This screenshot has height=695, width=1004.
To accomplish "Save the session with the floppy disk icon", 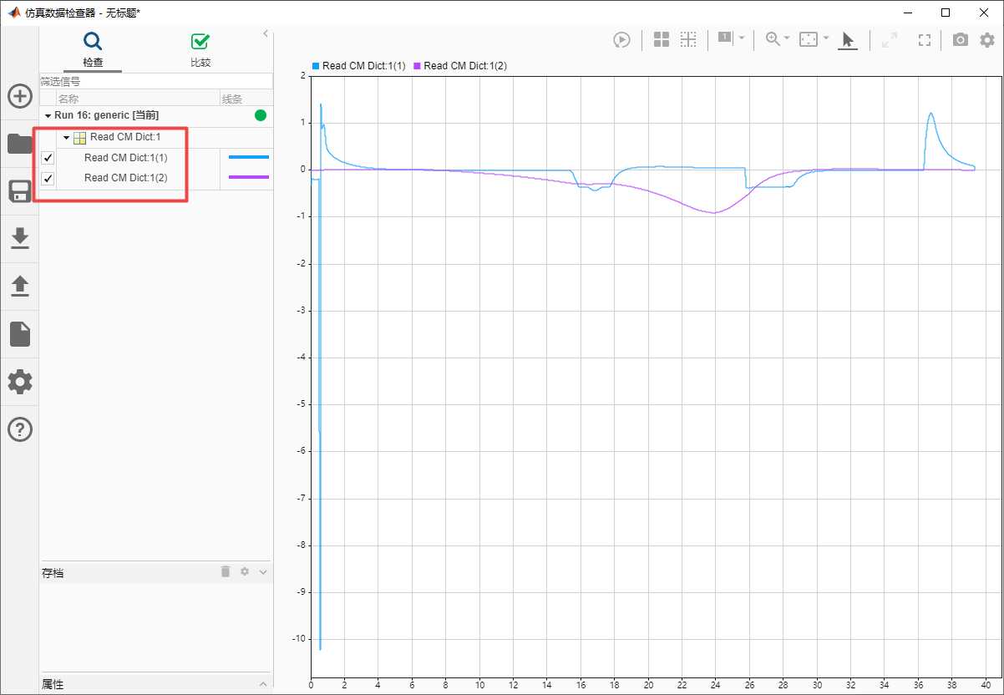I will point(20,191).
